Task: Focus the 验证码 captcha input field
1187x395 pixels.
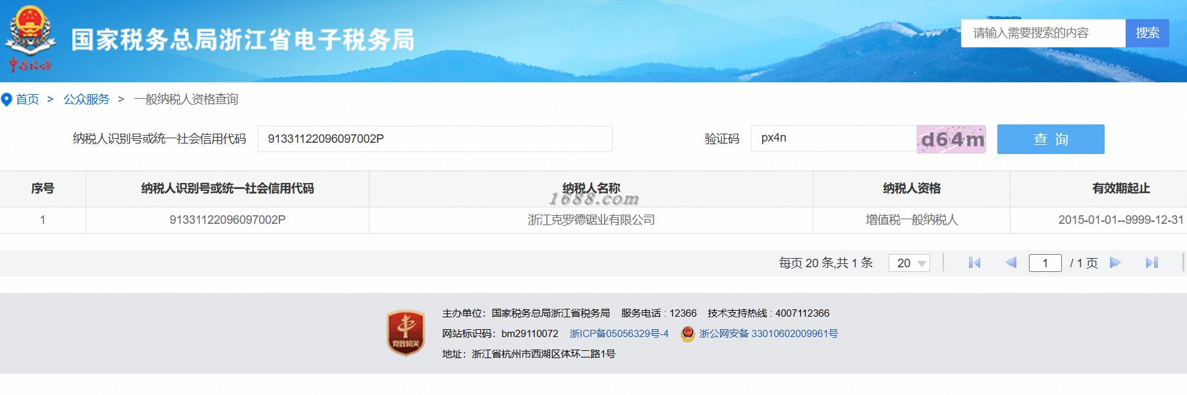Action: pyautogui.click(x=833, y=138)
